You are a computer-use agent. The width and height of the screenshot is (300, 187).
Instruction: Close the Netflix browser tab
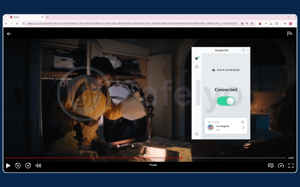coord(42,17)
